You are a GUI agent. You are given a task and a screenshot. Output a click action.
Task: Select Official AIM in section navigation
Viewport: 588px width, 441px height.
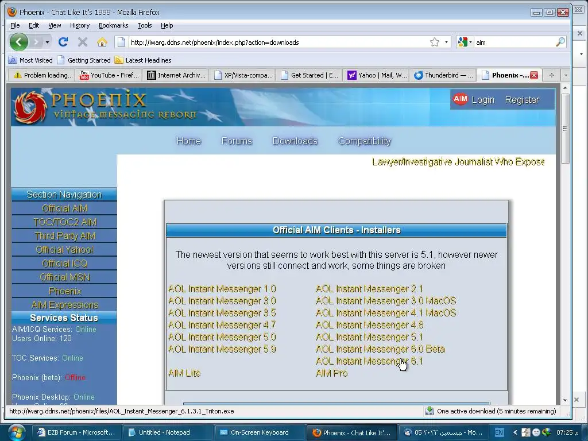click(x=64, y=208)
